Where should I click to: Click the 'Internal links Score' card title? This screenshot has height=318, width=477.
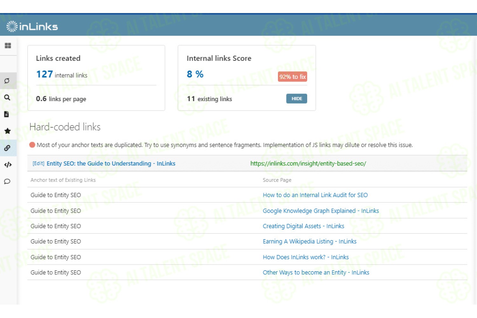(219, 58)
